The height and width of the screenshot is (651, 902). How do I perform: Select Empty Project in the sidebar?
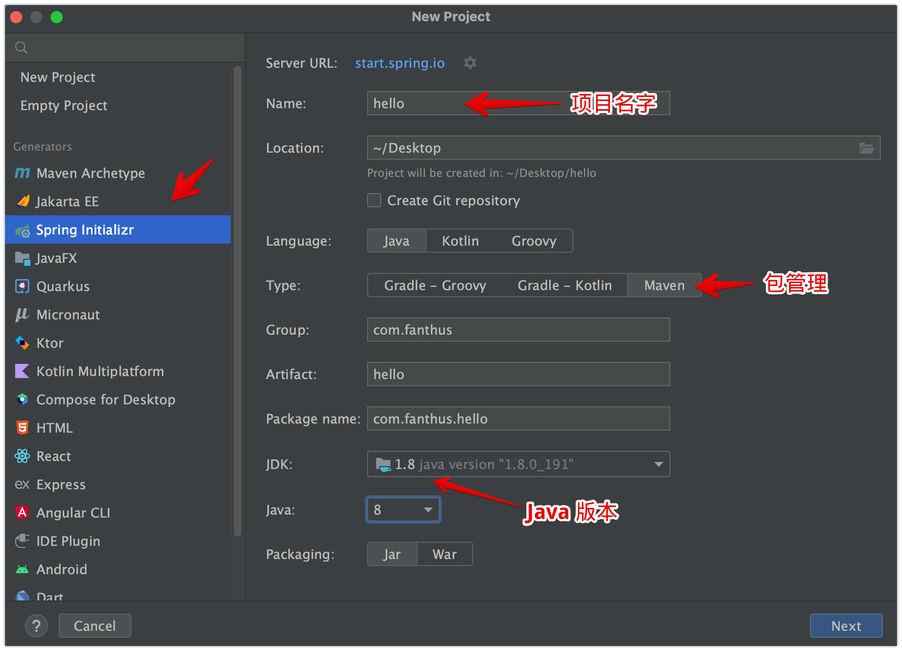pos(64,106)
